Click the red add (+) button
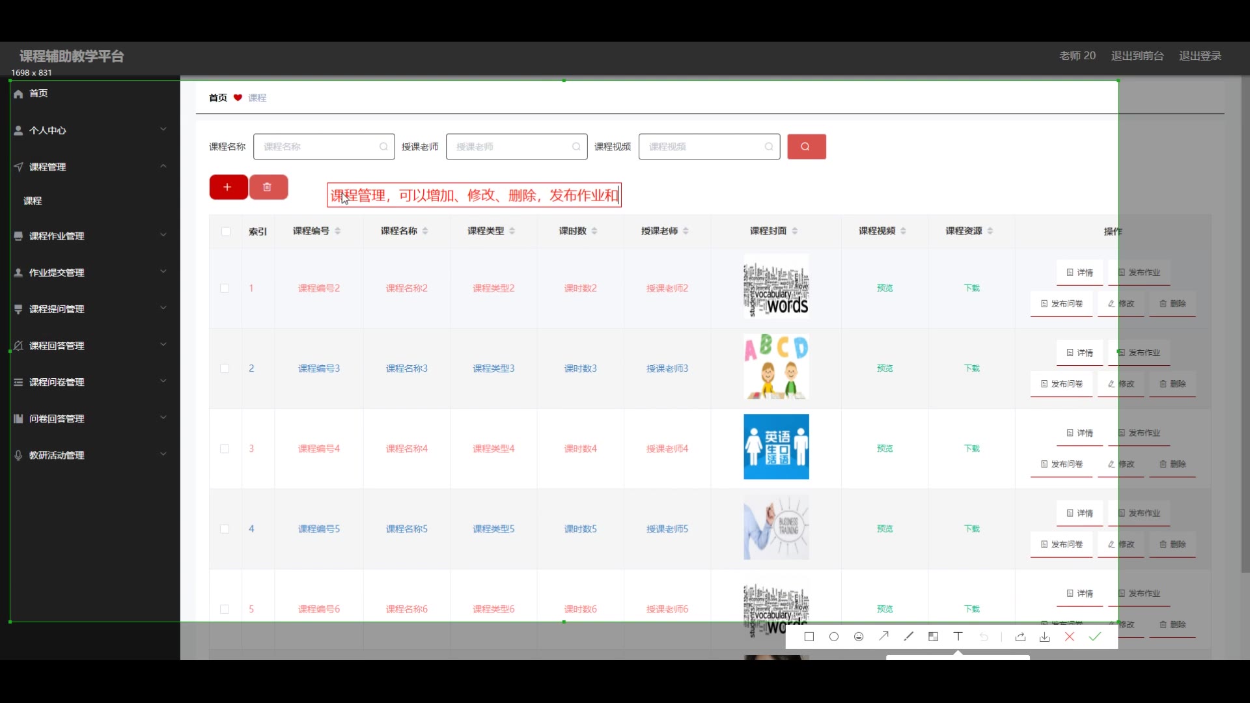This screenshot has width=1250, height=703. tap(228, 187)
